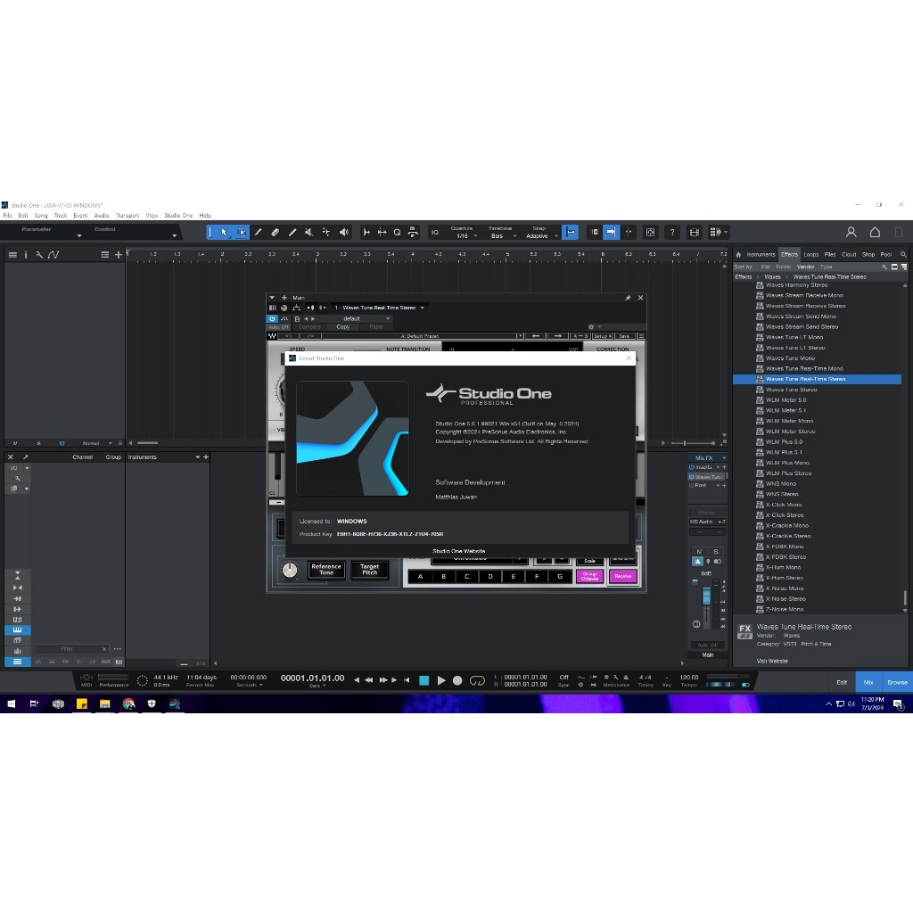The width and height of the screenshot is (913, 913).
Task: Click the Browse button
Action: (x=897, y=682)
